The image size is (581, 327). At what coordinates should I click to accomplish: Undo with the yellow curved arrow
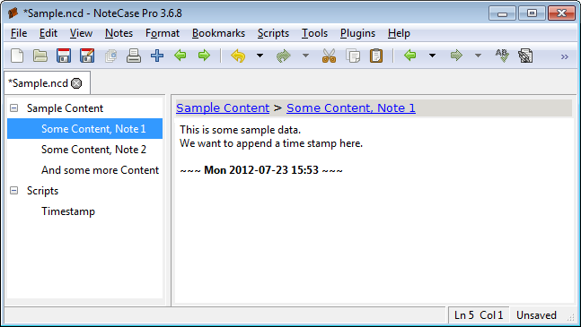(x=238, y=56)
